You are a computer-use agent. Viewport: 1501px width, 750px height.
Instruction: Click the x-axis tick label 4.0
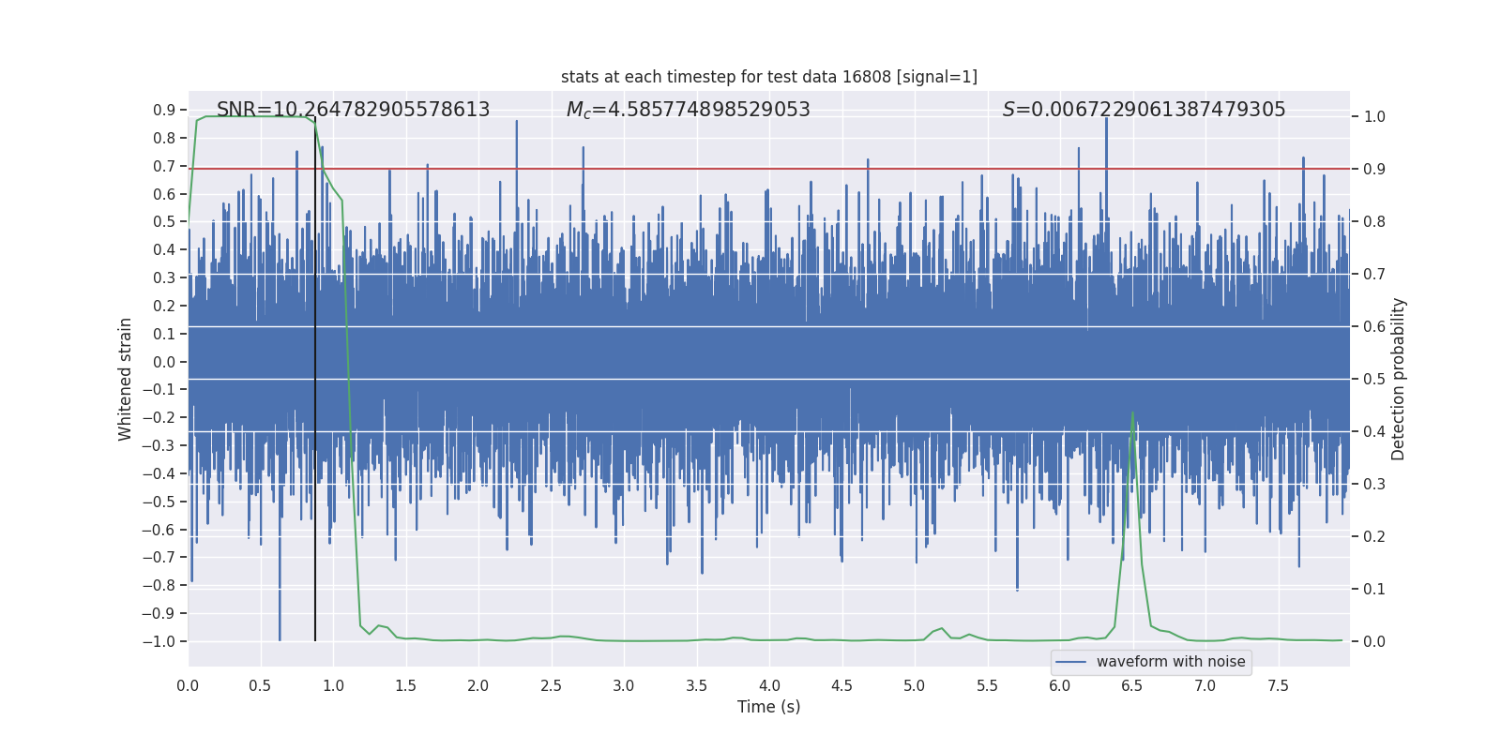769,685
